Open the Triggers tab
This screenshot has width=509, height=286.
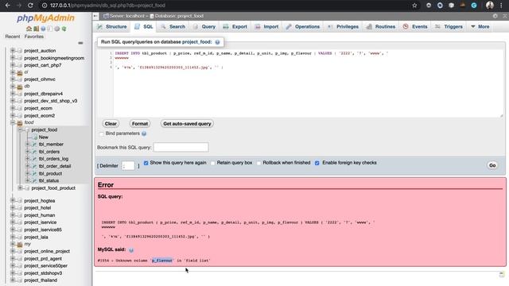tap(449, 26)
